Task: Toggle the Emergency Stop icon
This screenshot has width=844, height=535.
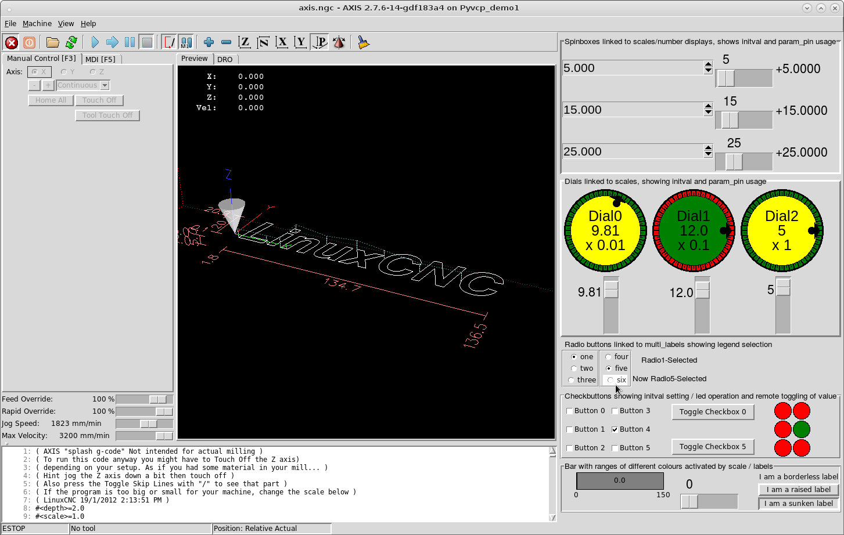Action: [11, 42]
